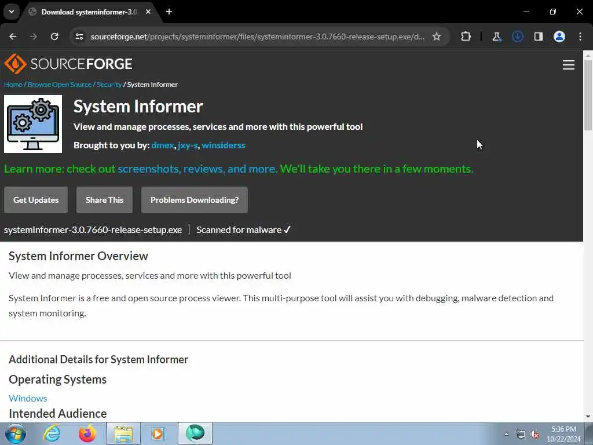Go back to the previous page

pos(13,37)
